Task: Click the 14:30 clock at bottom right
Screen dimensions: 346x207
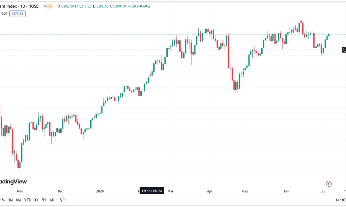Action: point(340,200)
